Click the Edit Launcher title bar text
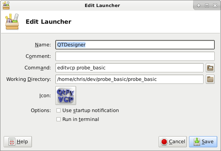The width and height of the screenshot is (221, 151). coord(102,5)
